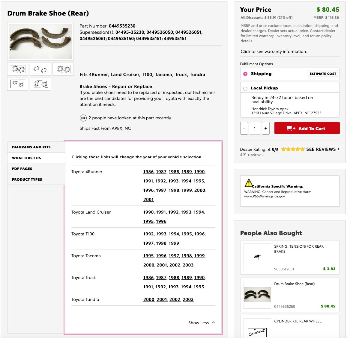350x338 pixels.
Task: Click Drum Brake Shoe (Rear) in People Also Bought
Action: coord(295,284)
